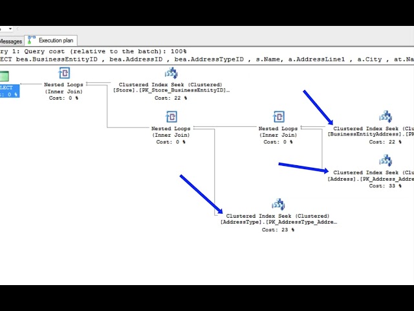414x311 pixels.
Task: Click the top-level Nested Loops (Inner Join) label
Action: (x=63, y=88)
